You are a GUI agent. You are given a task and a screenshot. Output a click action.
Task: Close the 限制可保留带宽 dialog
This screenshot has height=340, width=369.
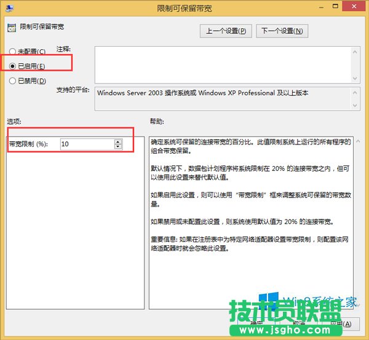(x=354, y=6)
